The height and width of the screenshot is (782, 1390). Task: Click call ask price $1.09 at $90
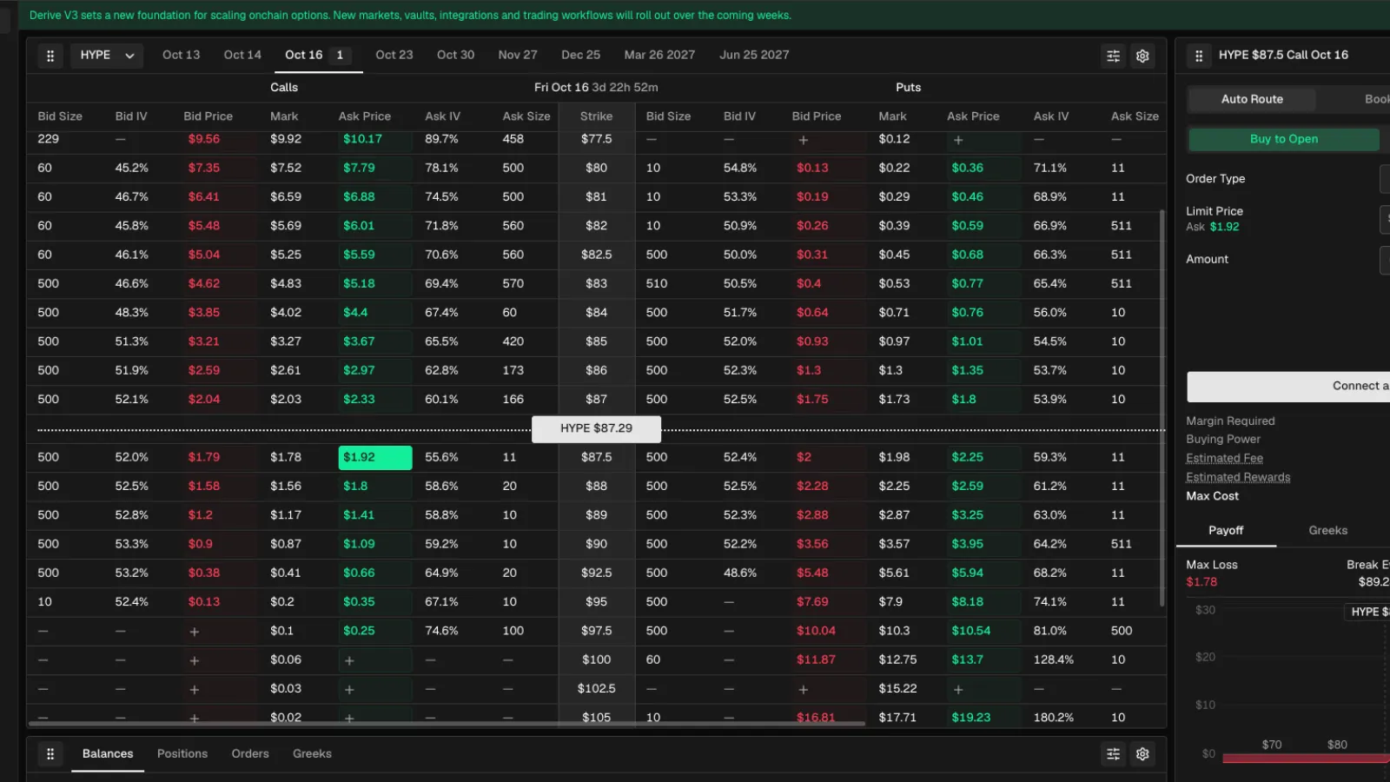click(x=359, y=545)
